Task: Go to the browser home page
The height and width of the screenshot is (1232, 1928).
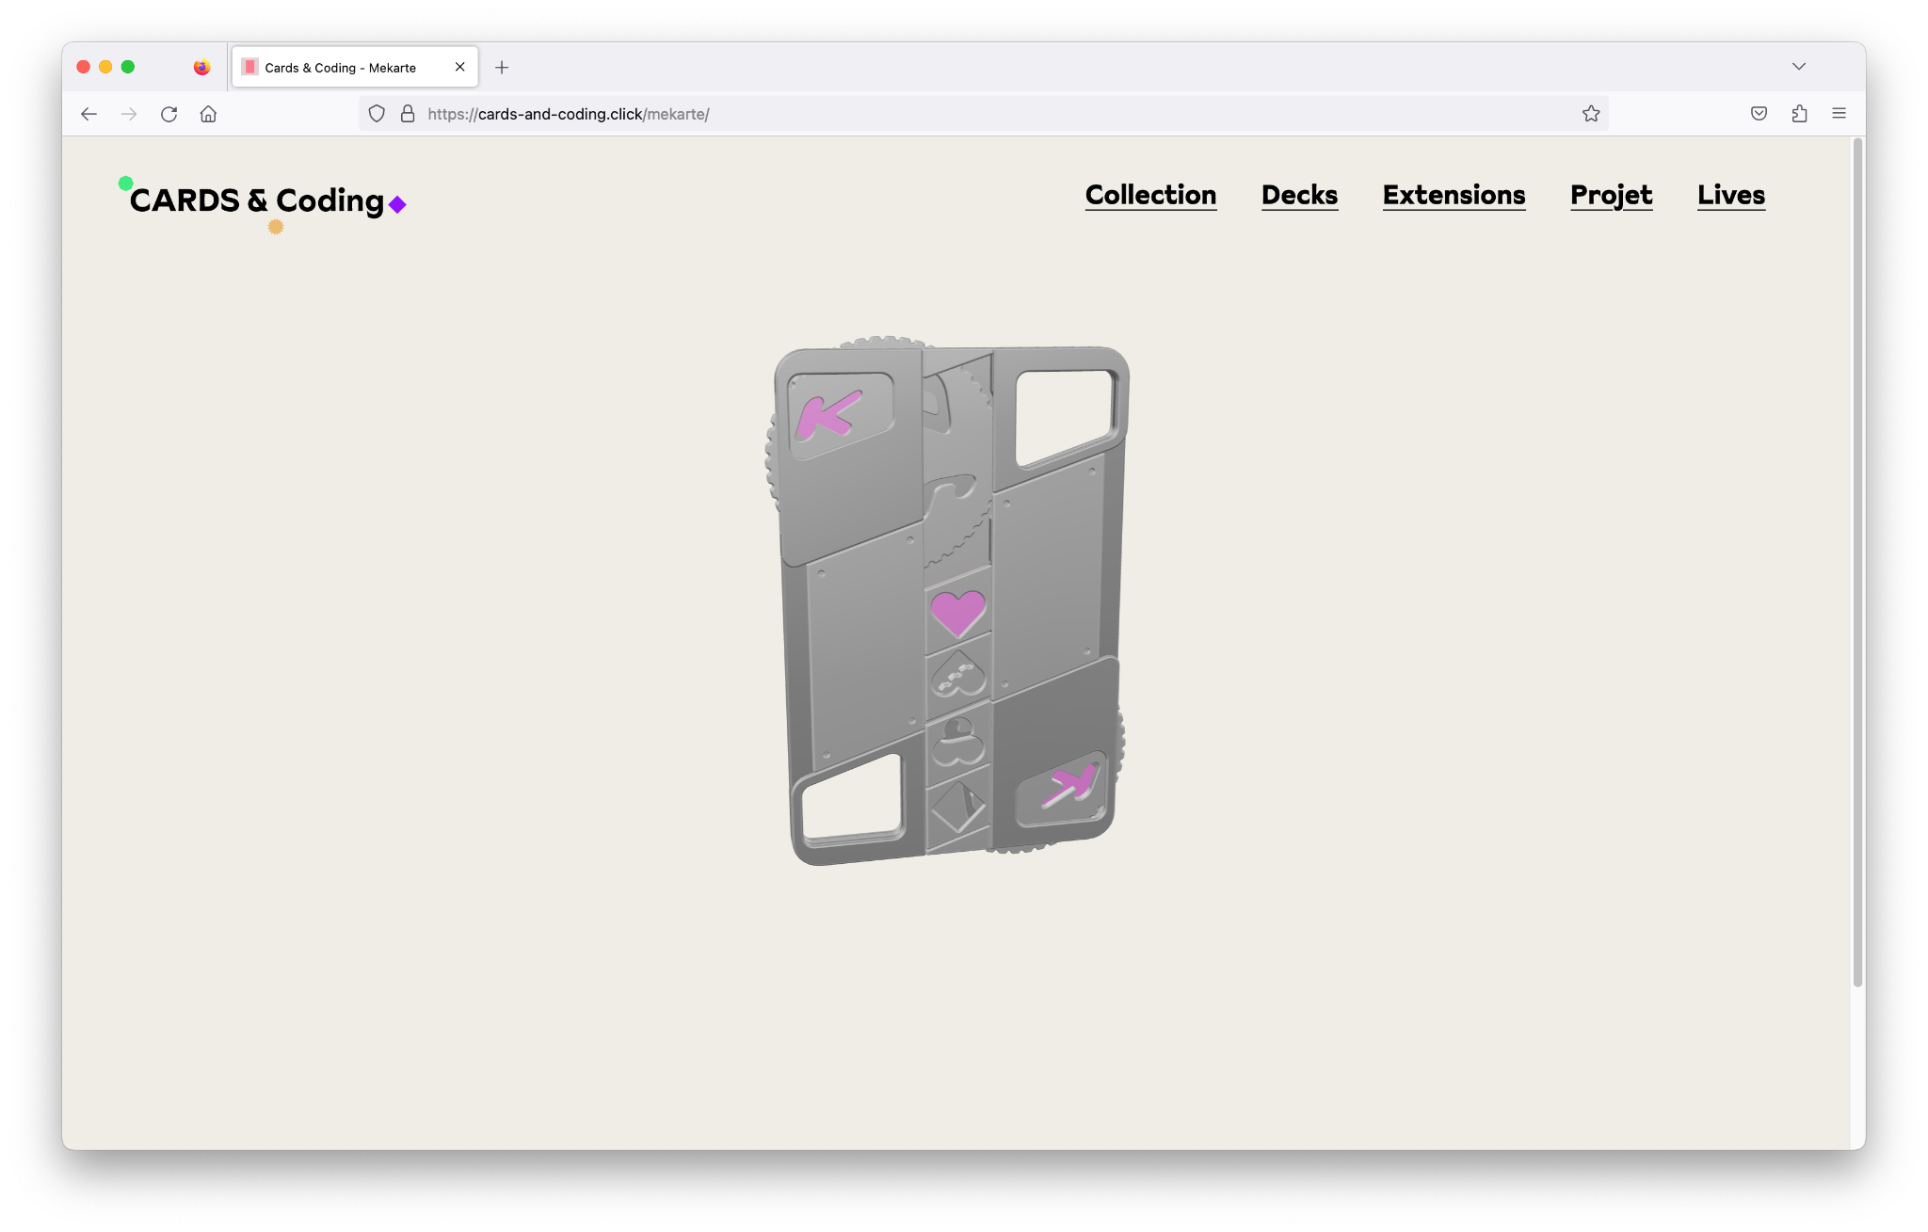Action: (x=208, y=114)
